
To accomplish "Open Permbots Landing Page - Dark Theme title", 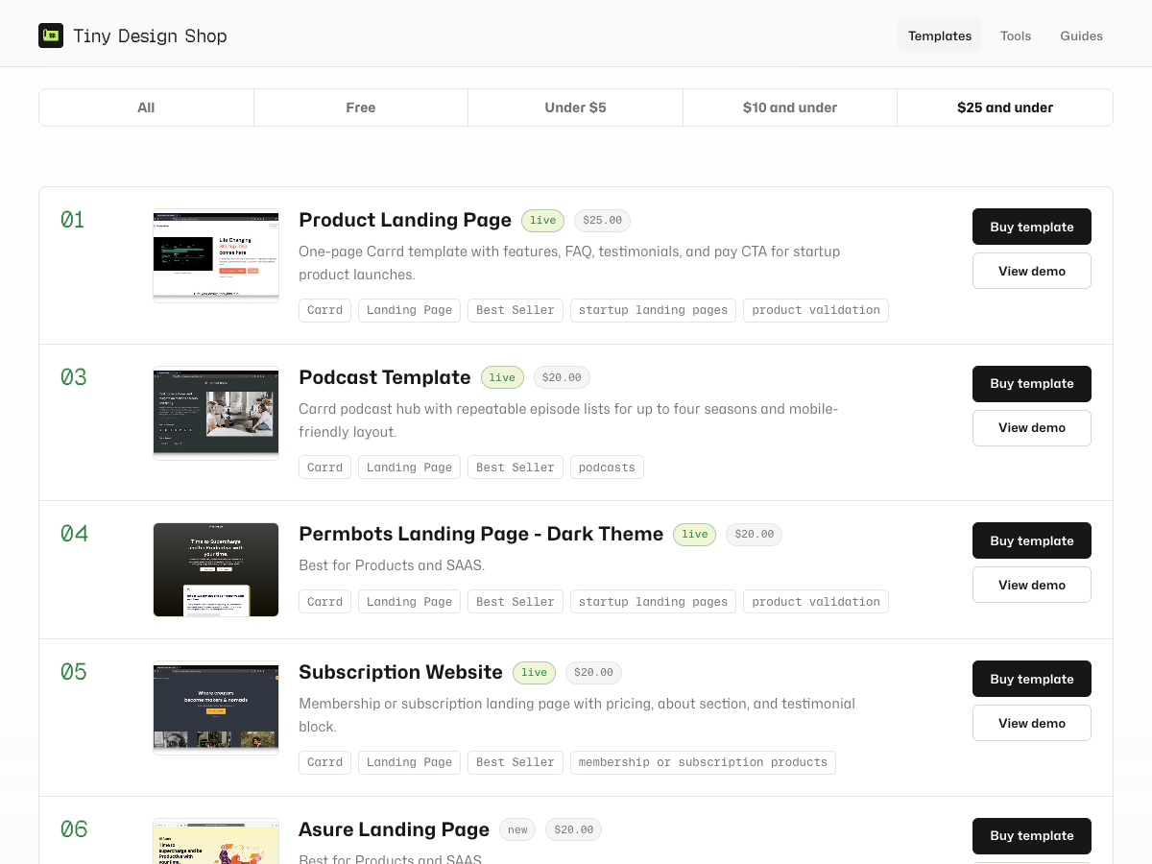I will pyautogui.click(x=481, y=534).
